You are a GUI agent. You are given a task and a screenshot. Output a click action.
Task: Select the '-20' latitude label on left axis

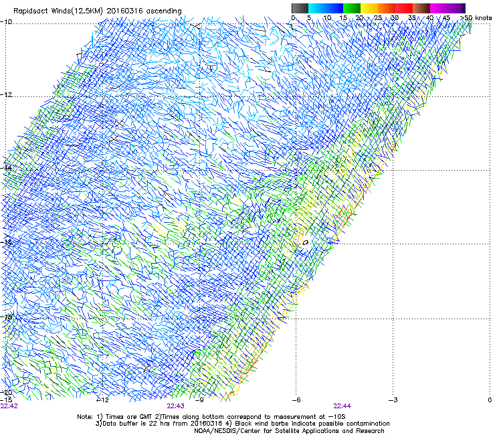pos(6,393)
